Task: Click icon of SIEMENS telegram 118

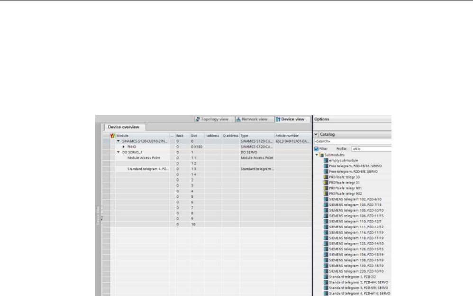Action: [326, 238]
